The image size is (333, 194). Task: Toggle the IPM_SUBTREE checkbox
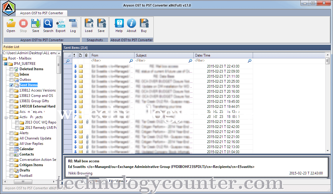(6, 64)
